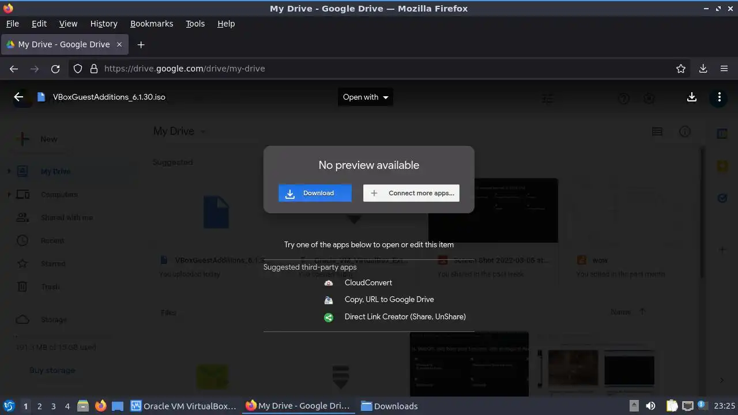The image size is (738, 415).
Task: Click the blue Download button
Action: [315, 193]
